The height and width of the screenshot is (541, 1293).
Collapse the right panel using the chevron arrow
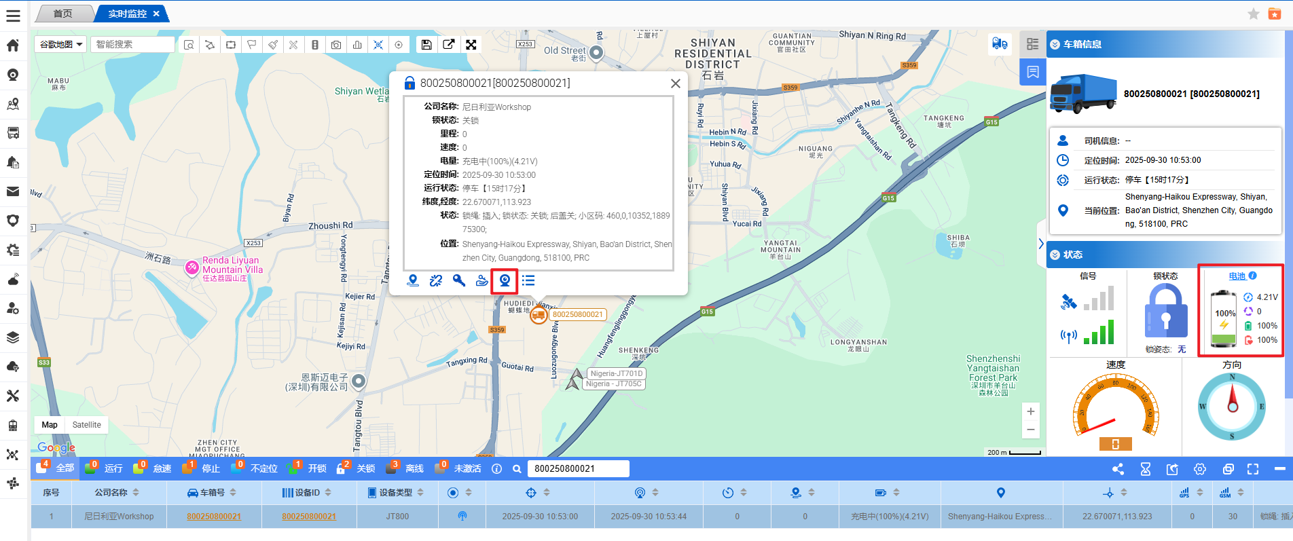coord(1040,244)
